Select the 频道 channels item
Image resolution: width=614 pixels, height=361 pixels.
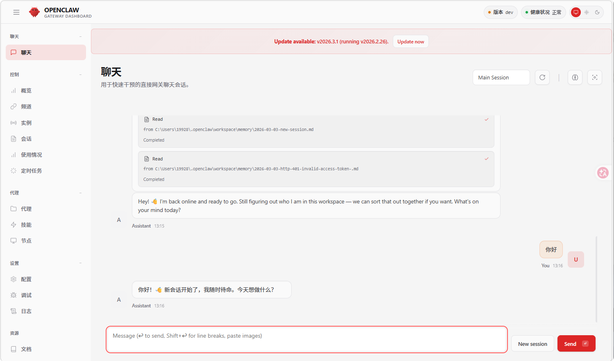click(x=25, y=106)
